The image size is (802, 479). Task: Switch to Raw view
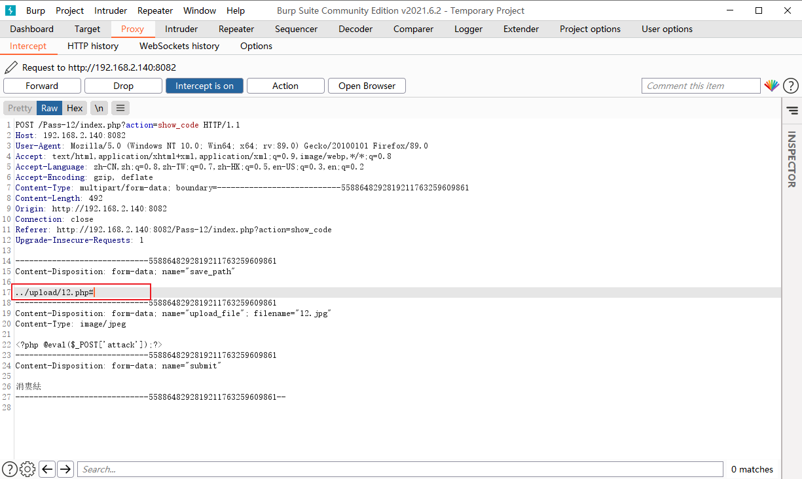point(50,108)
